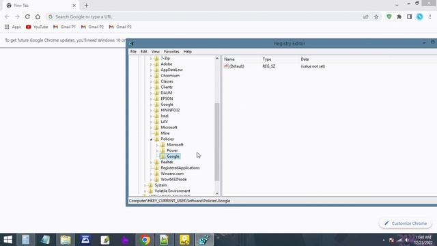Open Chrome home page icon
Image resolution: width=437 pixels, height=246 pixels.
tap(38, 16)
